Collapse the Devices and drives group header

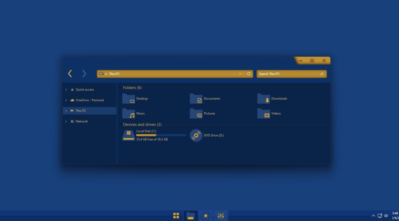[142, 124]
